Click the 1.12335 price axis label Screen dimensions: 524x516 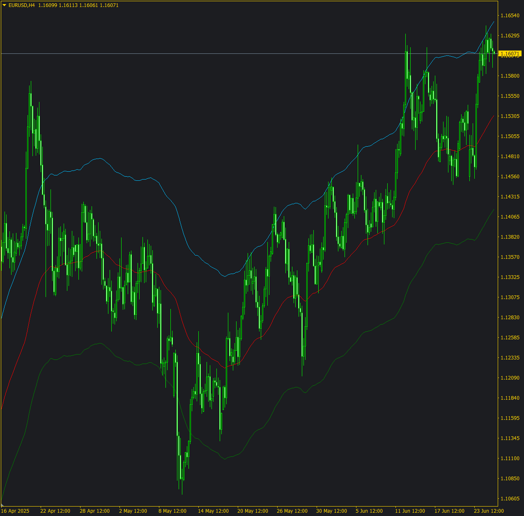coord(510,358)
